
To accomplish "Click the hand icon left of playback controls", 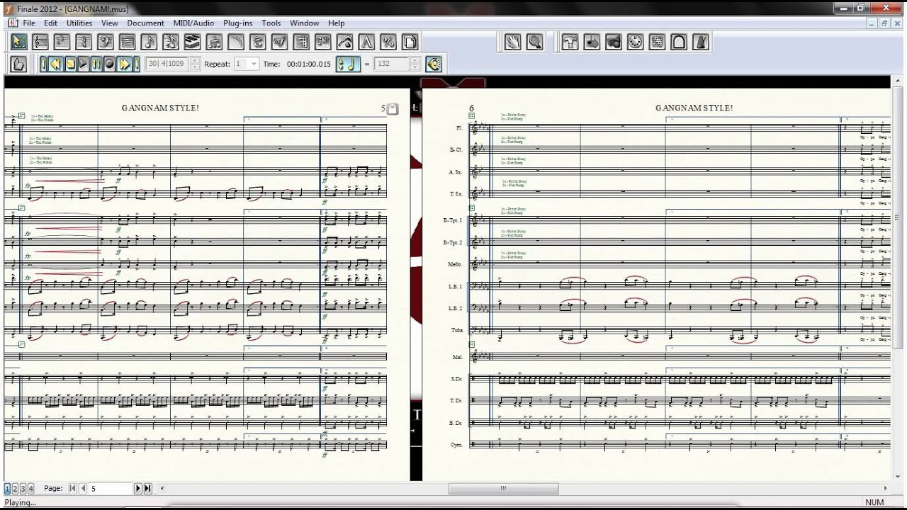I will [18, 64].
